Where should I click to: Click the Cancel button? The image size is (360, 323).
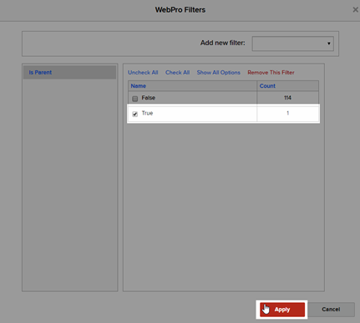click(331, 310)
